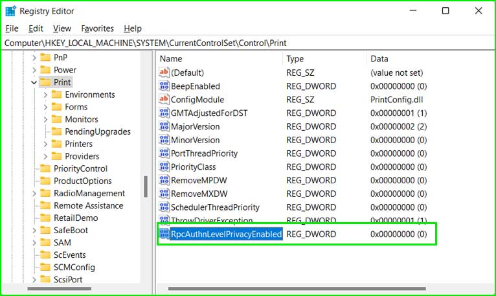The image size is (496, 296).
Task: Click the (value not set) data cell
Action: (397, 73)
